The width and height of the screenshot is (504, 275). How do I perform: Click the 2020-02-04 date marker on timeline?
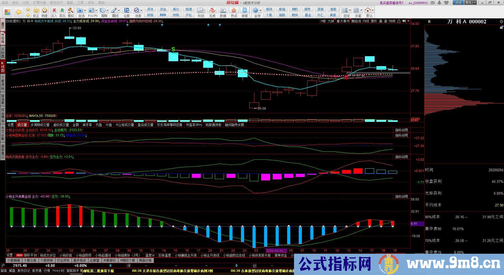pos(276,251)
